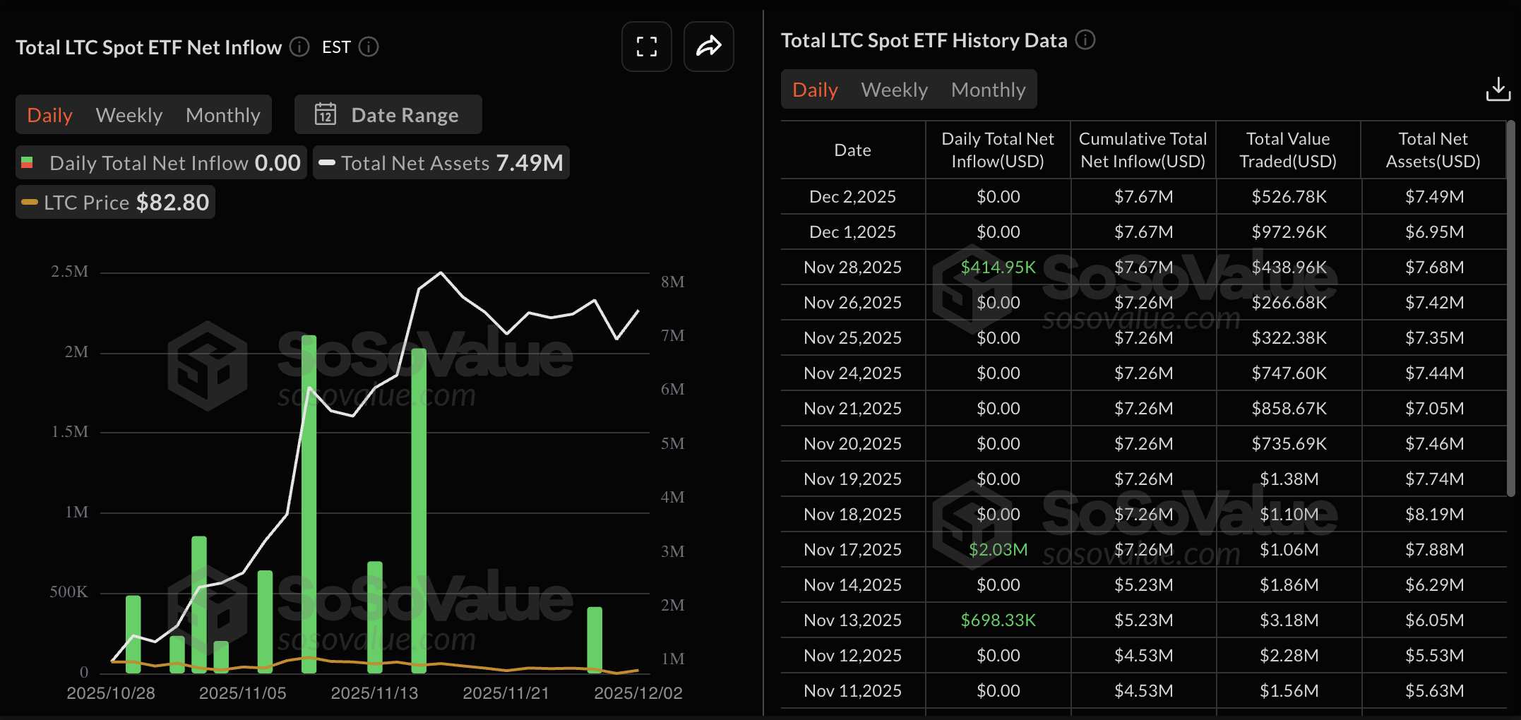This screenshot has width=1521, height=720.
Task: Open info tooltip for Total LTC Spot ETF Net Inflow
Action: click(x=299, y=47)
